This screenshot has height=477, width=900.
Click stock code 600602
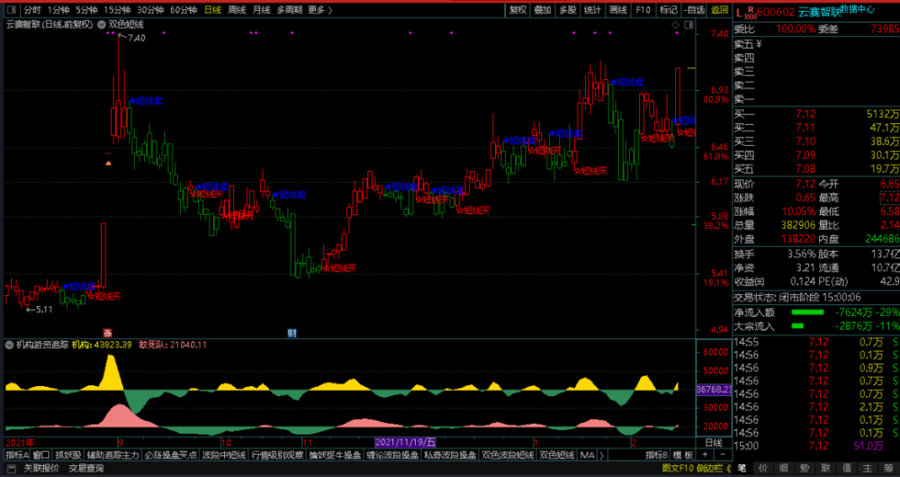775,13
